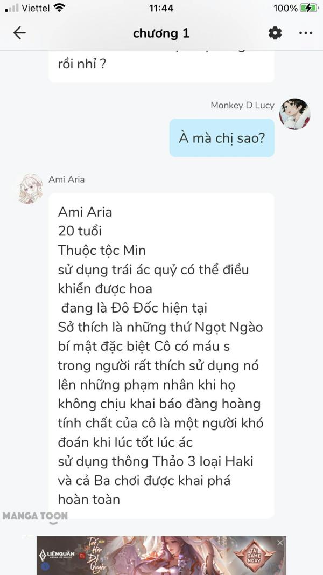Screen dimensions: 323x575
Task: Tap Monkey D Lucy's avatar
Action: tap(294, 114)
